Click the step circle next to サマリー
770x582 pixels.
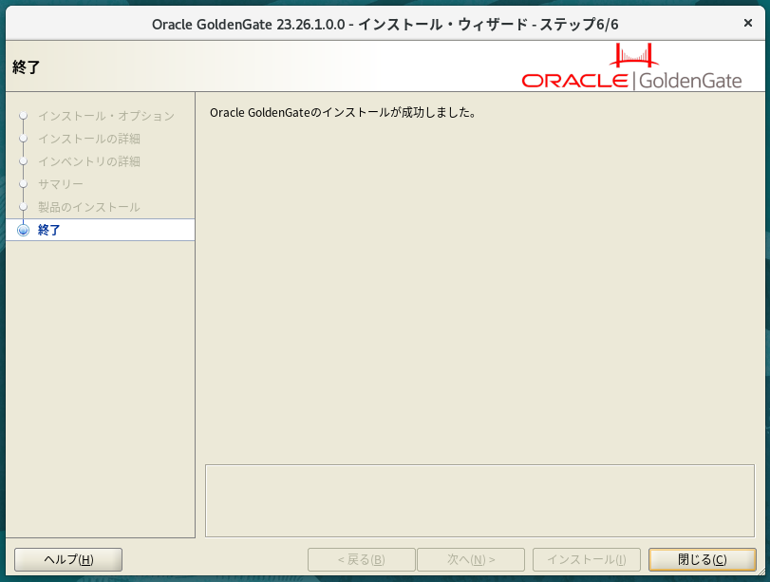pyautogui.click(x=24, y=184)
